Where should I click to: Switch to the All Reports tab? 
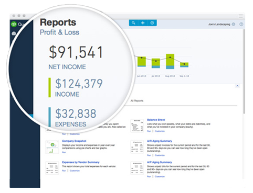tap(137, 100)
